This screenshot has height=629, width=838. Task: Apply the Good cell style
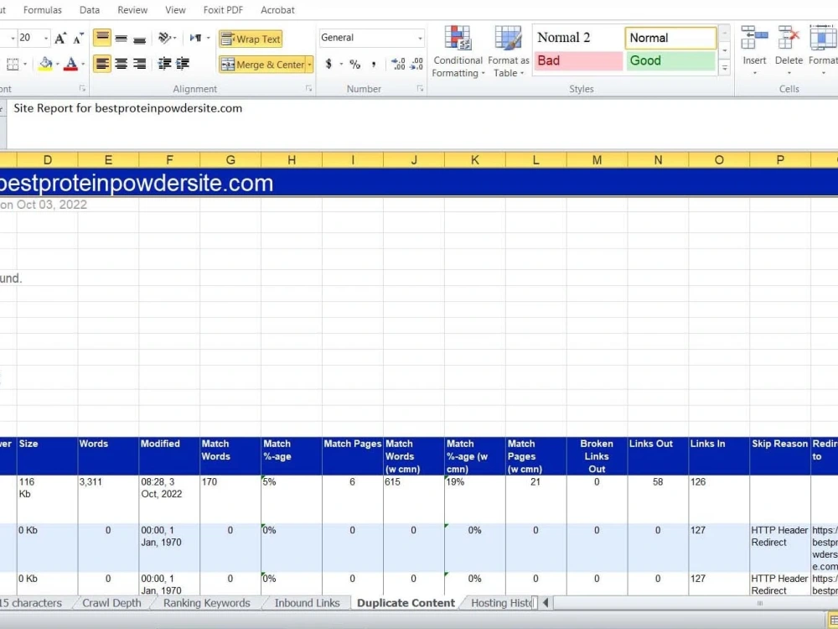coord(670,61)
